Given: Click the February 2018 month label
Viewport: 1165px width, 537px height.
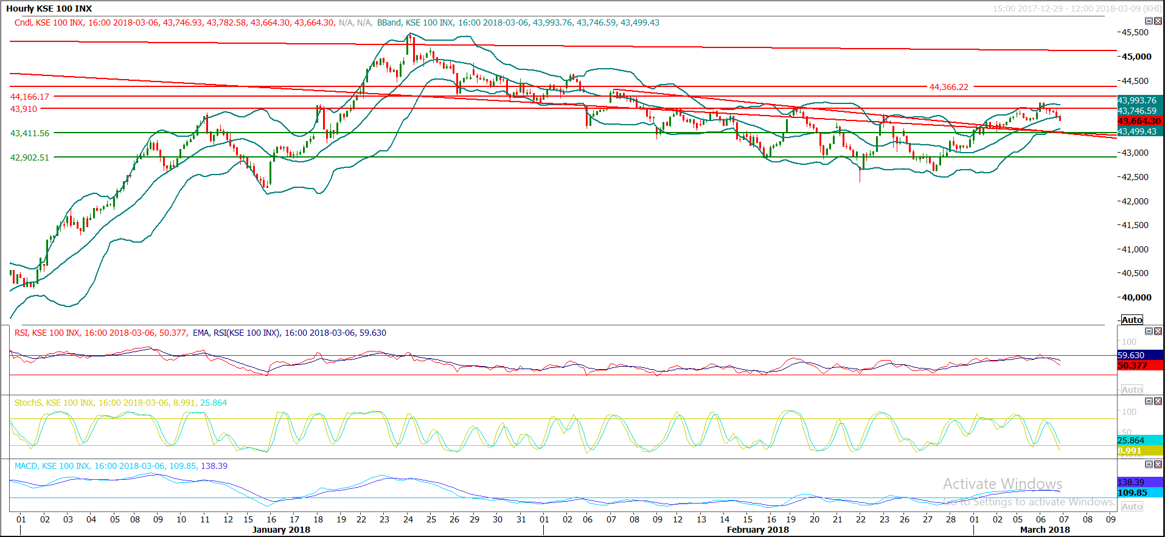Looking at the screenshot, I should click(758, 530).
